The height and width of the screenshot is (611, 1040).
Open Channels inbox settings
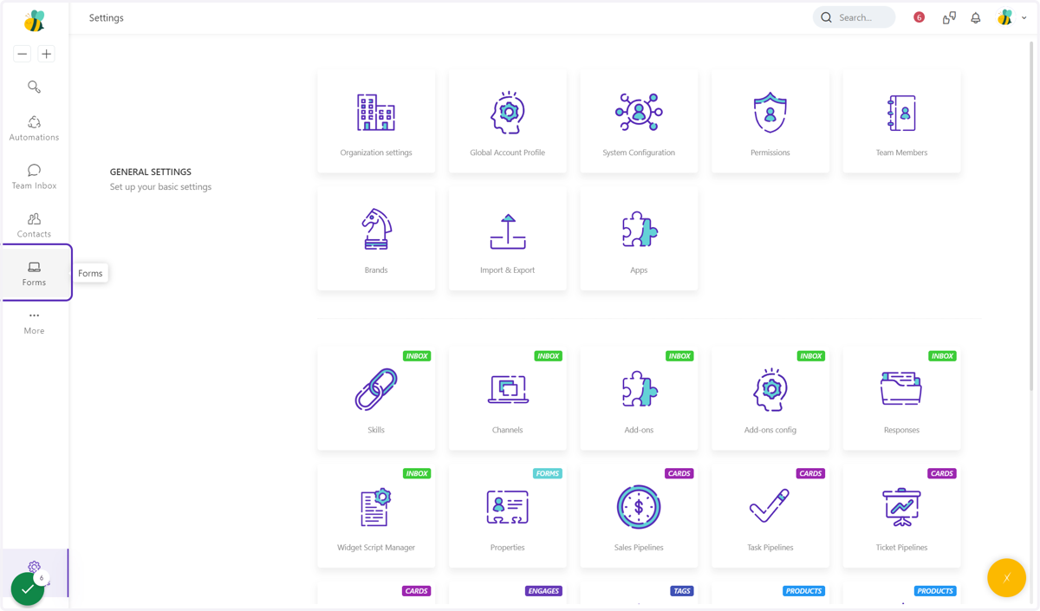click(x=508, y=399)
